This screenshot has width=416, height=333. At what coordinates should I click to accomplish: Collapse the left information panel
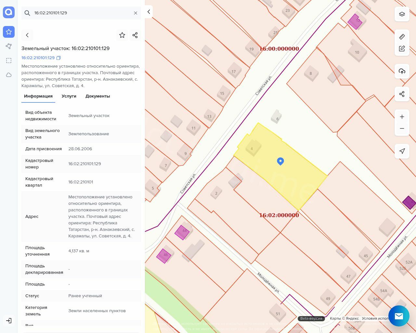point(149,12)
